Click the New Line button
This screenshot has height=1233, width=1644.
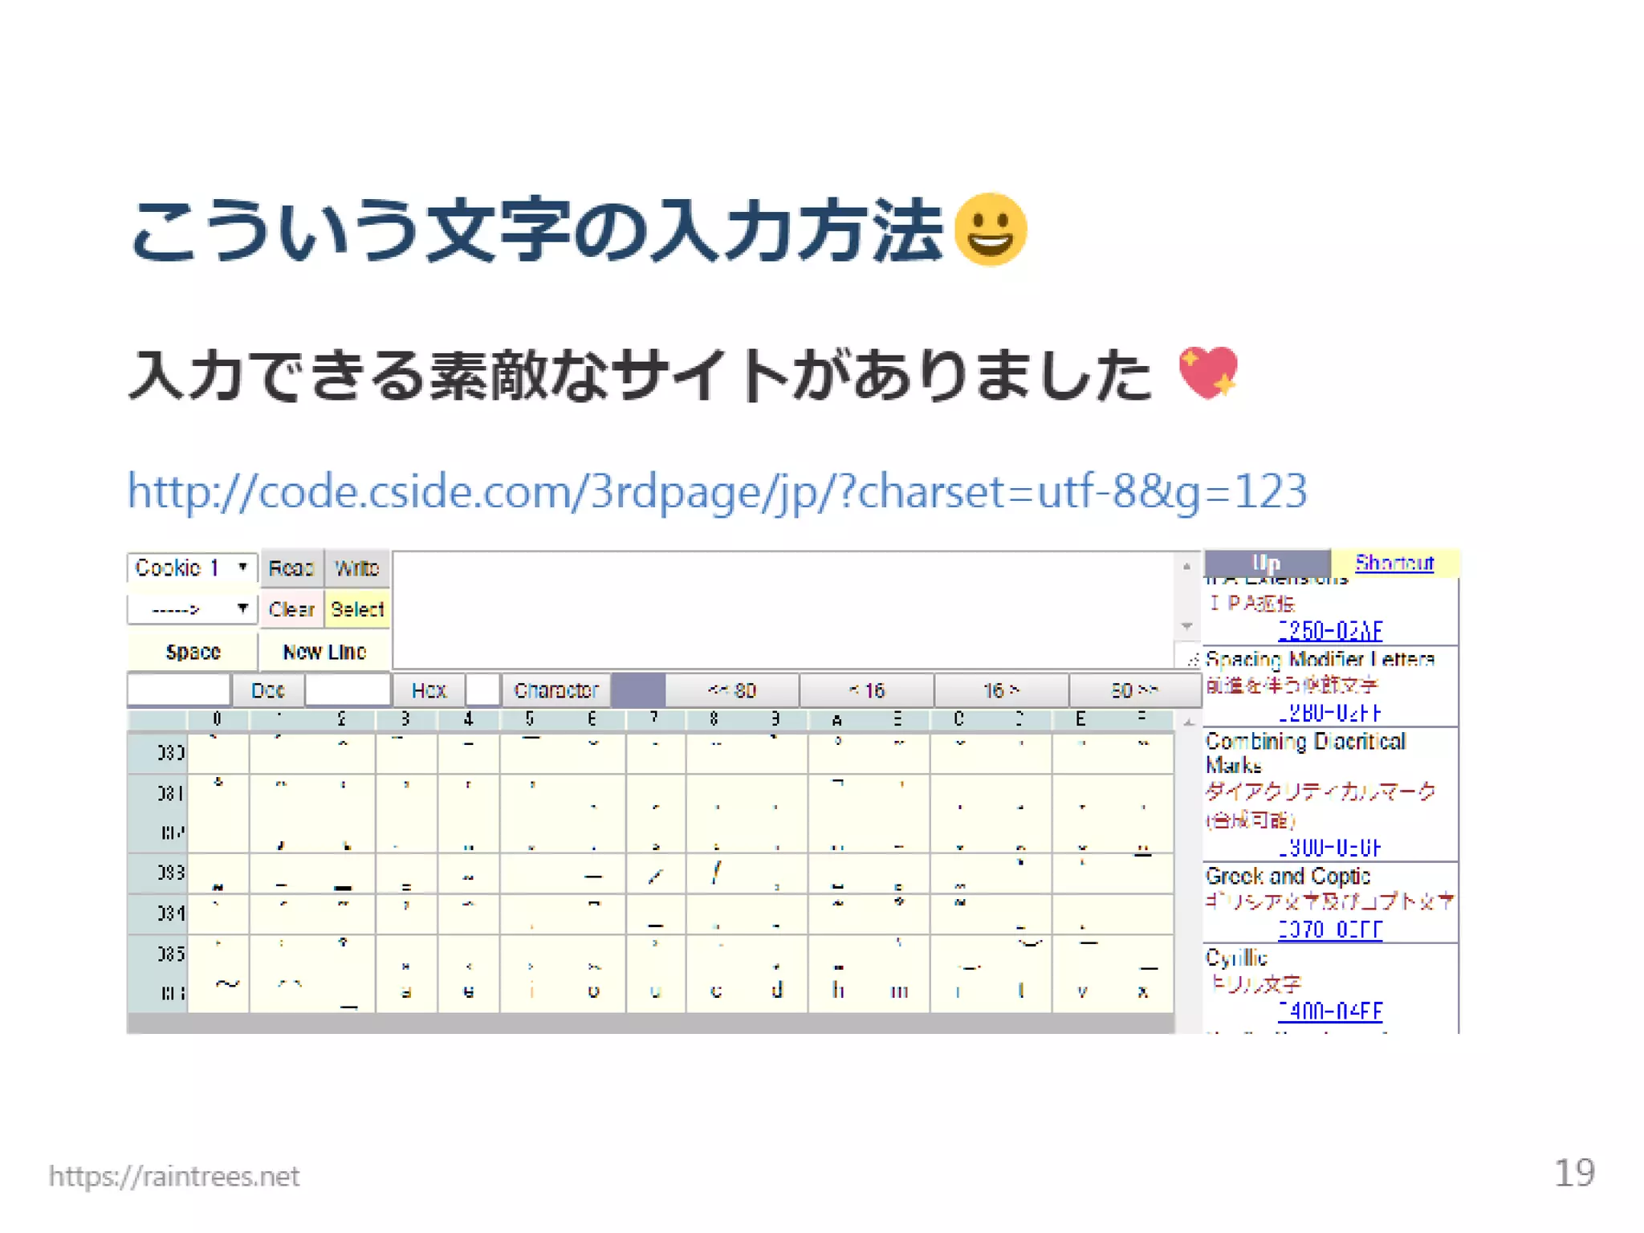[x=324, y=651]
